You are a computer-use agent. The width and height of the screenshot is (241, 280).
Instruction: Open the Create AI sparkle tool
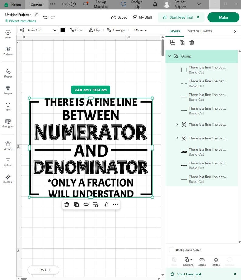(8, 179)
